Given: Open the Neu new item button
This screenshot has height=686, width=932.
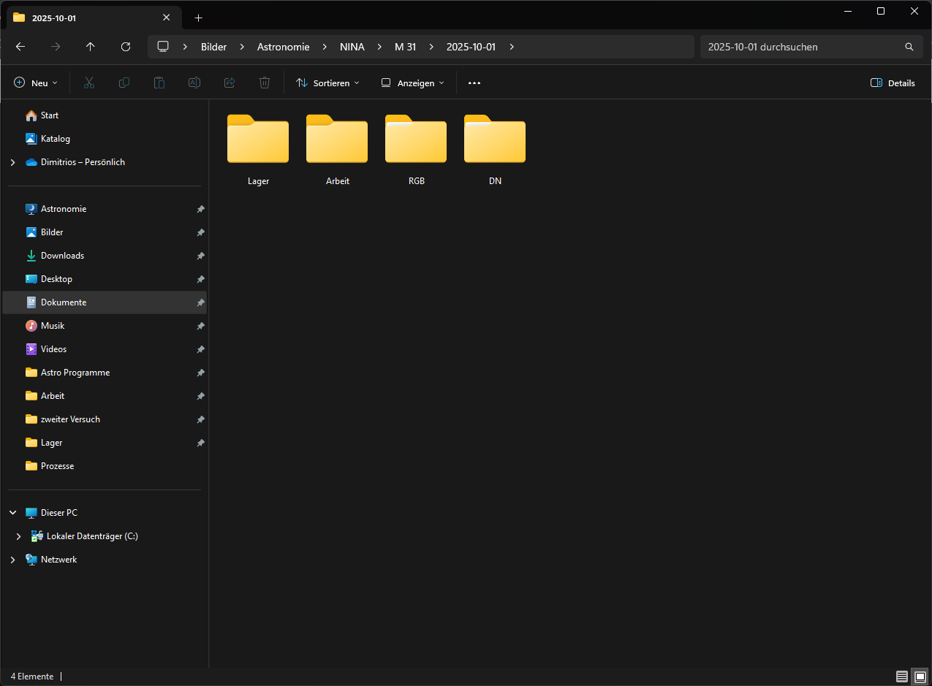Looking at the screenshot, I should coord(36,83).
